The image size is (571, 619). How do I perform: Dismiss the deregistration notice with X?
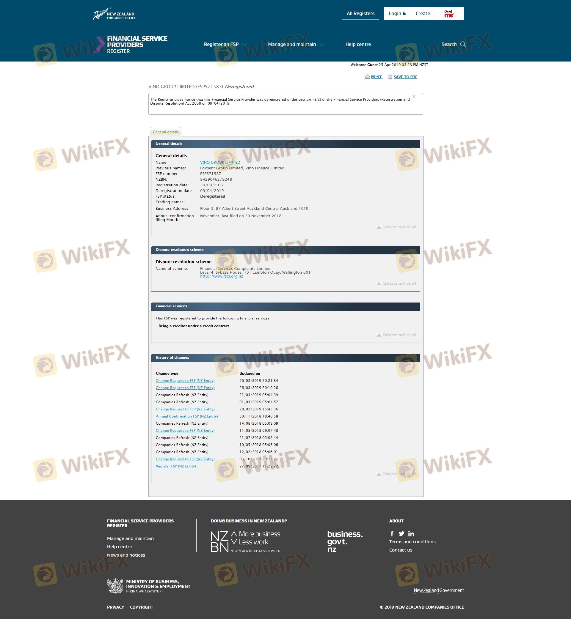(414, 97)
